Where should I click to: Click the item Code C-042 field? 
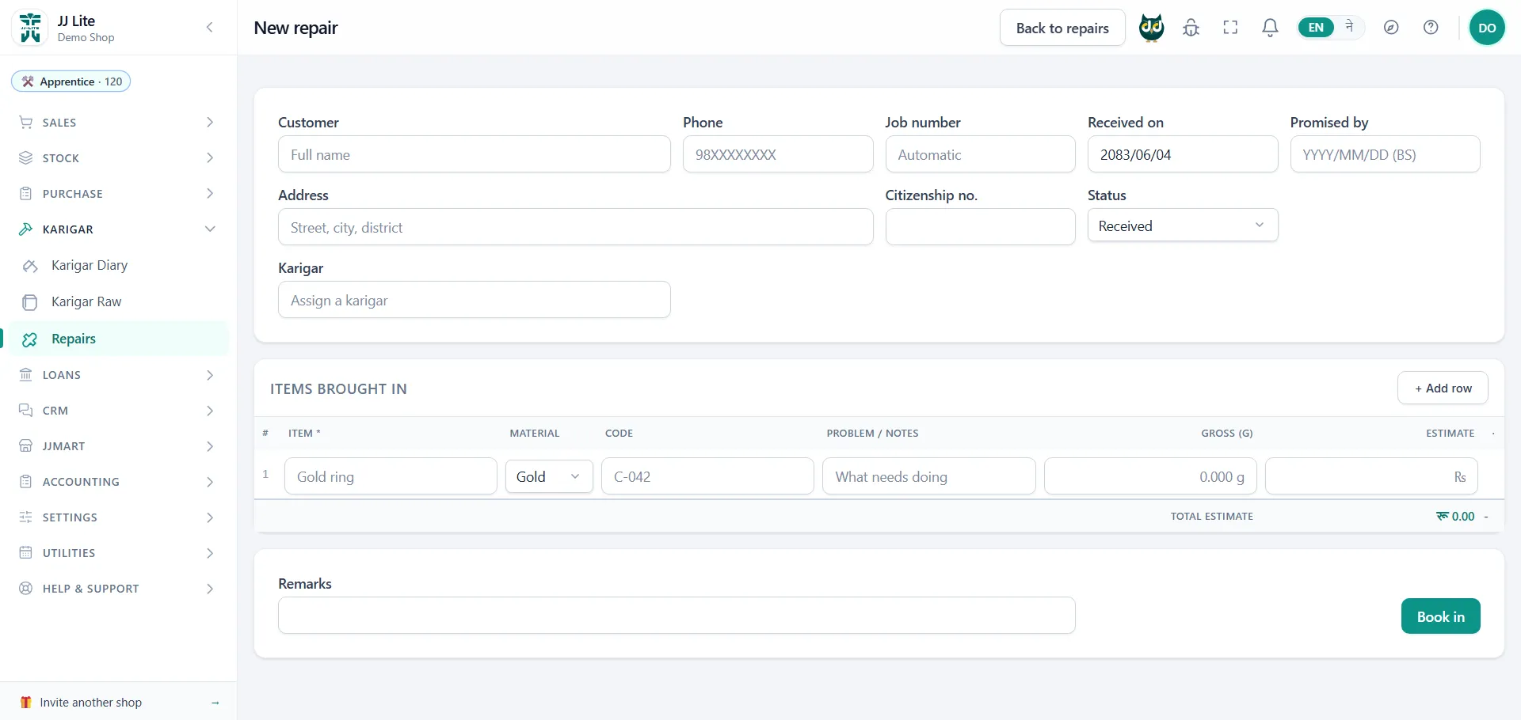tap(707, 476)
